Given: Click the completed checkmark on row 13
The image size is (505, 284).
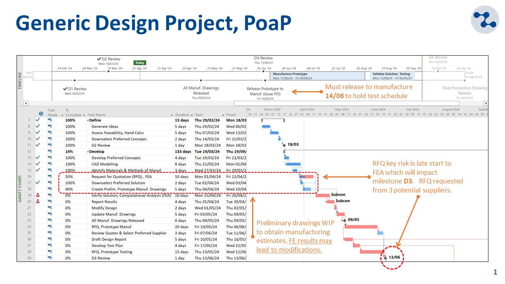Looking at the screenshot, I should [38, 158].
